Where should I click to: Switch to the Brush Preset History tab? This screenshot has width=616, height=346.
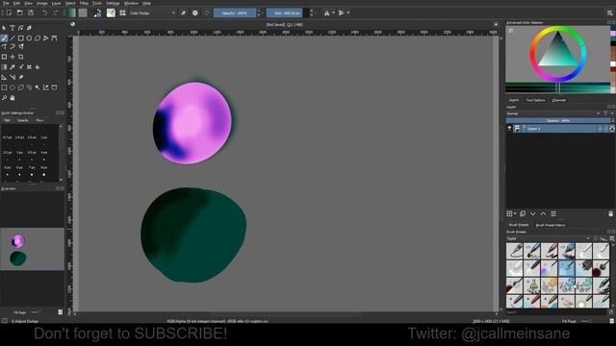point(551,225)
